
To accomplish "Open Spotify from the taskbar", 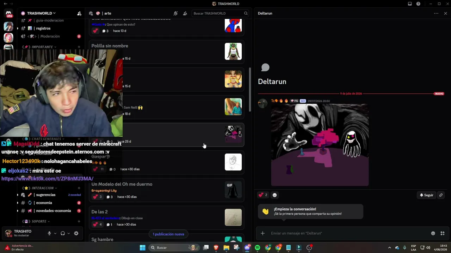I will [x=258, y=248].
